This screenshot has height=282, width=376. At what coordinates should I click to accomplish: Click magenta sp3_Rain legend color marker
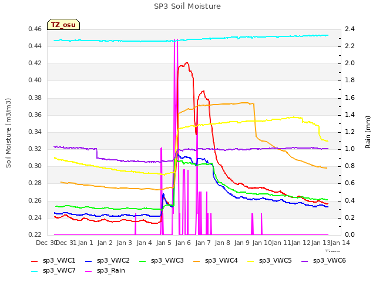pos(89,271)
